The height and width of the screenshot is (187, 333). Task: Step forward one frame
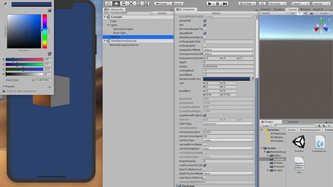225,4
